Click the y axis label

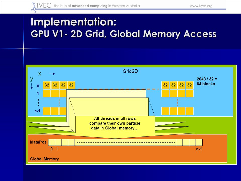(32, 79)
